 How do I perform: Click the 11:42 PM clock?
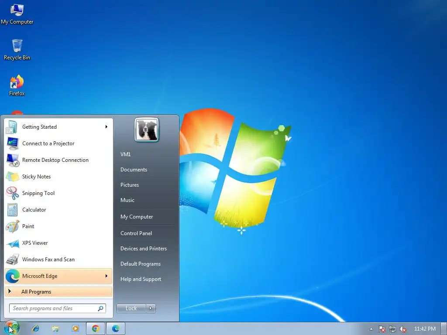[425, 329]
